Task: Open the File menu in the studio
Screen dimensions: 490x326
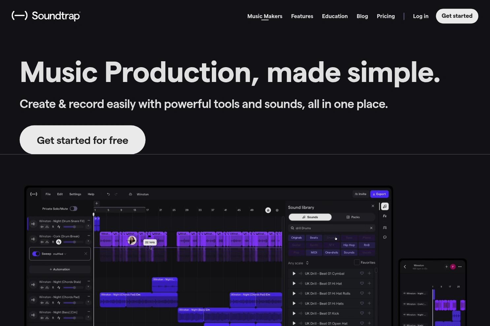Action: click(48, 194)
